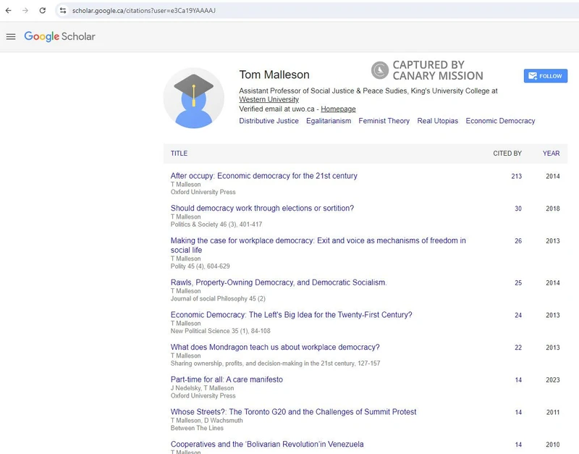Image resolution: width=579 pixels, height=454 pixels.
Task: View the 30 citations count link
Action: point(518,209)
